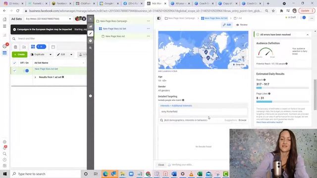Open more options for New Page likes Campaign
Image resolution: width=317 pixels, height=178 pixels.
coord(149,21)
